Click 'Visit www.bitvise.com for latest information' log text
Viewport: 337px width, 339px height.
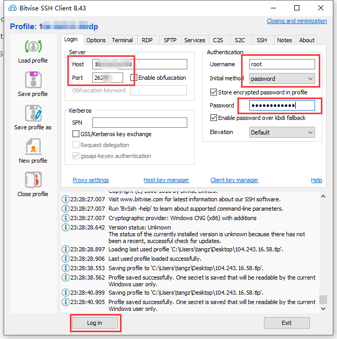[195, 199]
